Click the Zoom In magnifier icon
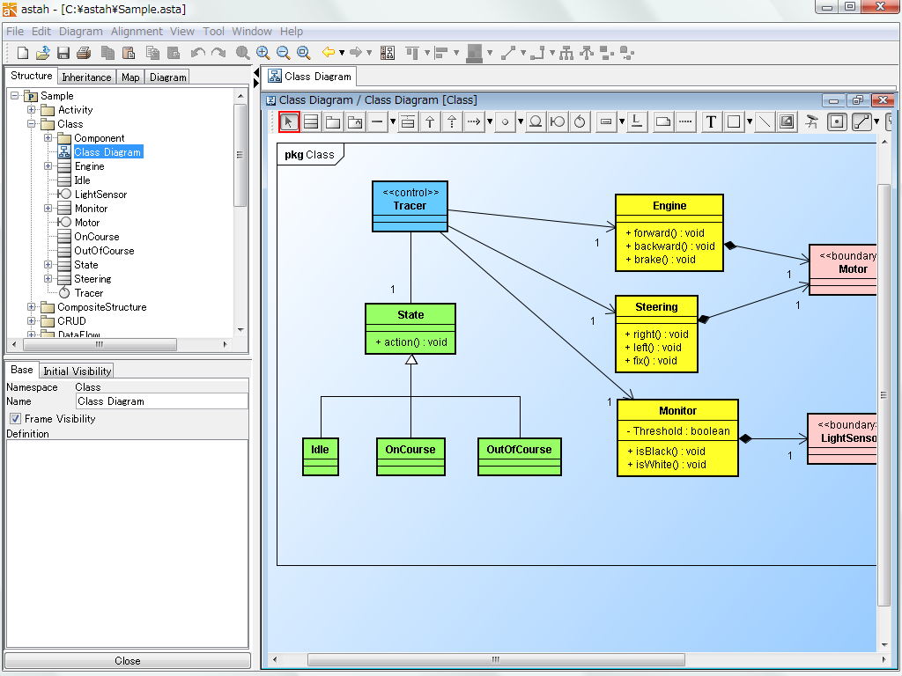The height and width of the screenshot is (676, 902). coord(263,53)
